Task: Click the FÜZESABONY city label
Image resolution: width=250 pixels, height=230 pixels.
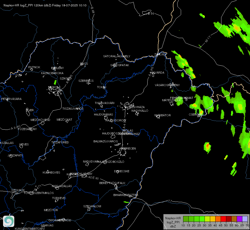Action: click(27, 129)
